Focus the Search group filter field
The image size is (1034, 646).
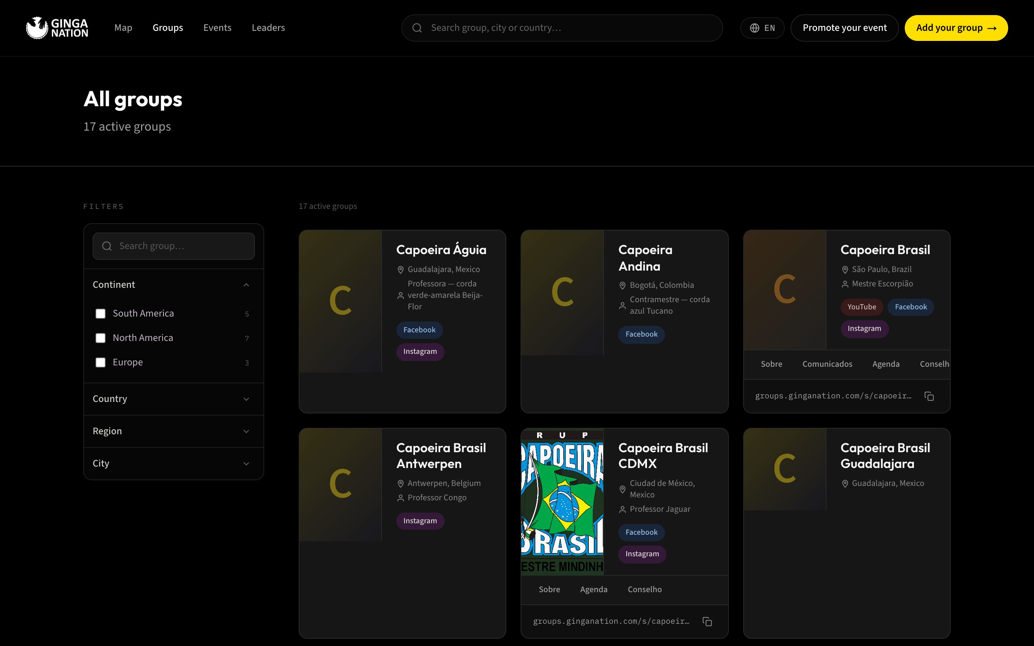(173, 246)
